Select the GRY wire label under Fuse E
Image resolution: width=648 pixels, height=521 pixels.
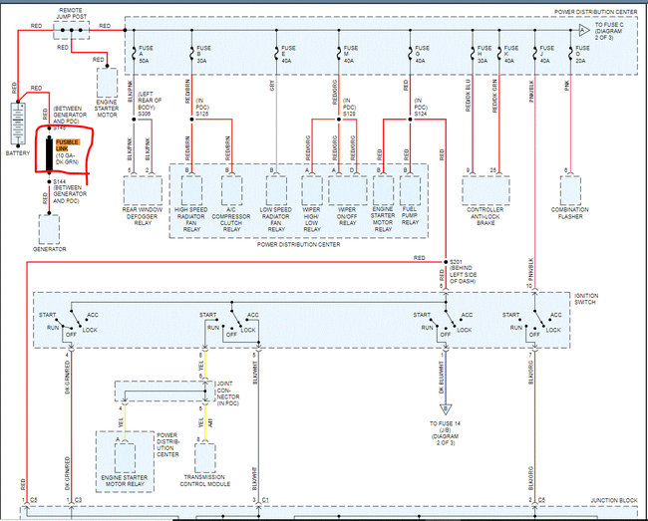coord(272,86)
